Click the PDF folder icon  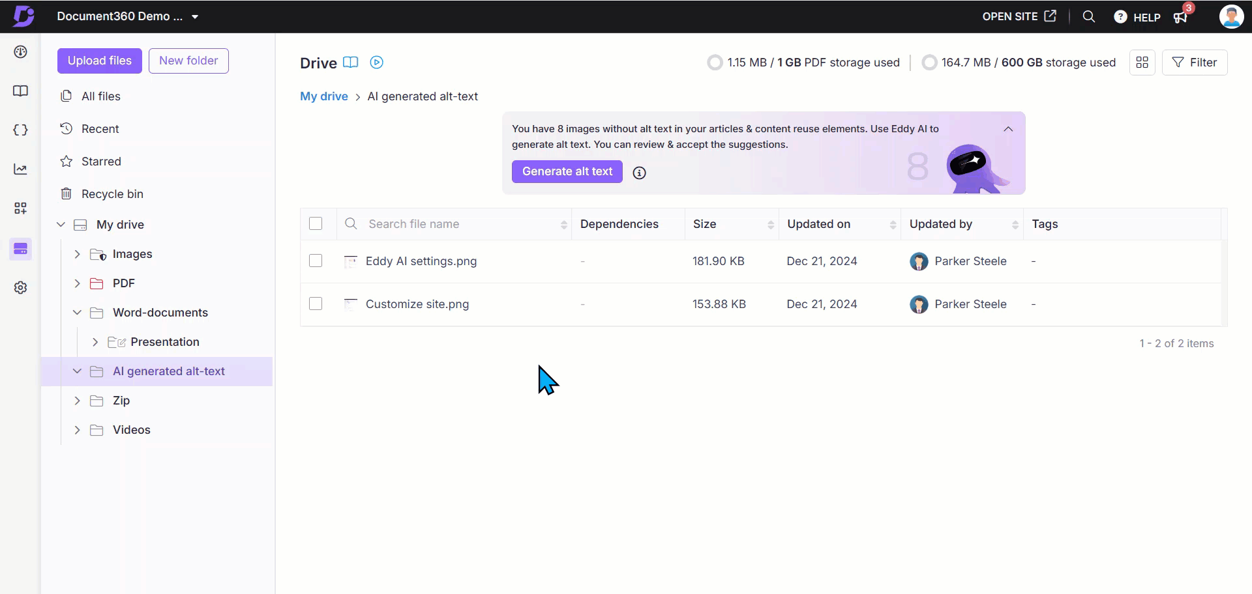point(97,283)
